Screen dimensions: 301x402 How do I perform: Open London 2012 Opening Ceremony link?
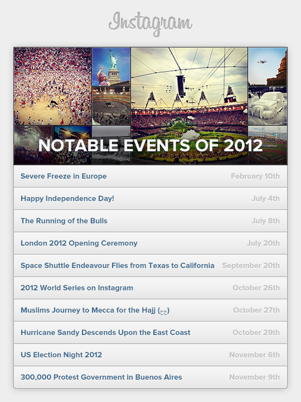pyautogui.click(x=79, y=243)
